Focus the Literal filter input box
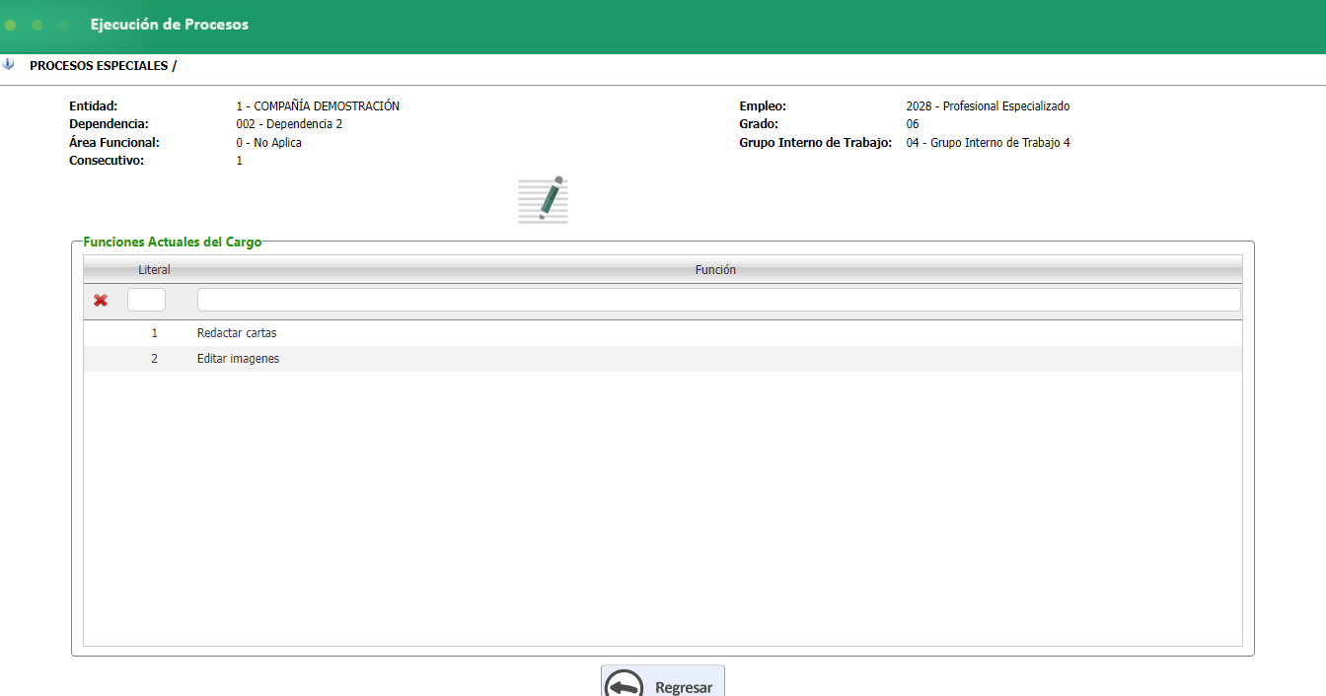The image size is (1326, 696). (x=147, y=300)
